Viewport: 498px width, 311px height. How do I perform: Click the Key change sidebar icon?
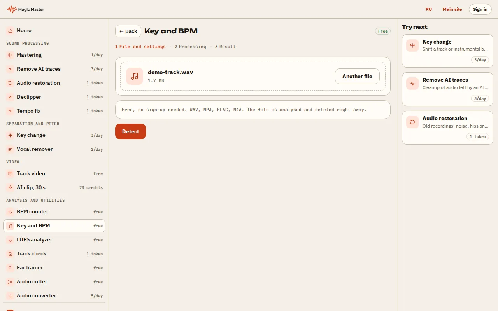tap(10, 135)
